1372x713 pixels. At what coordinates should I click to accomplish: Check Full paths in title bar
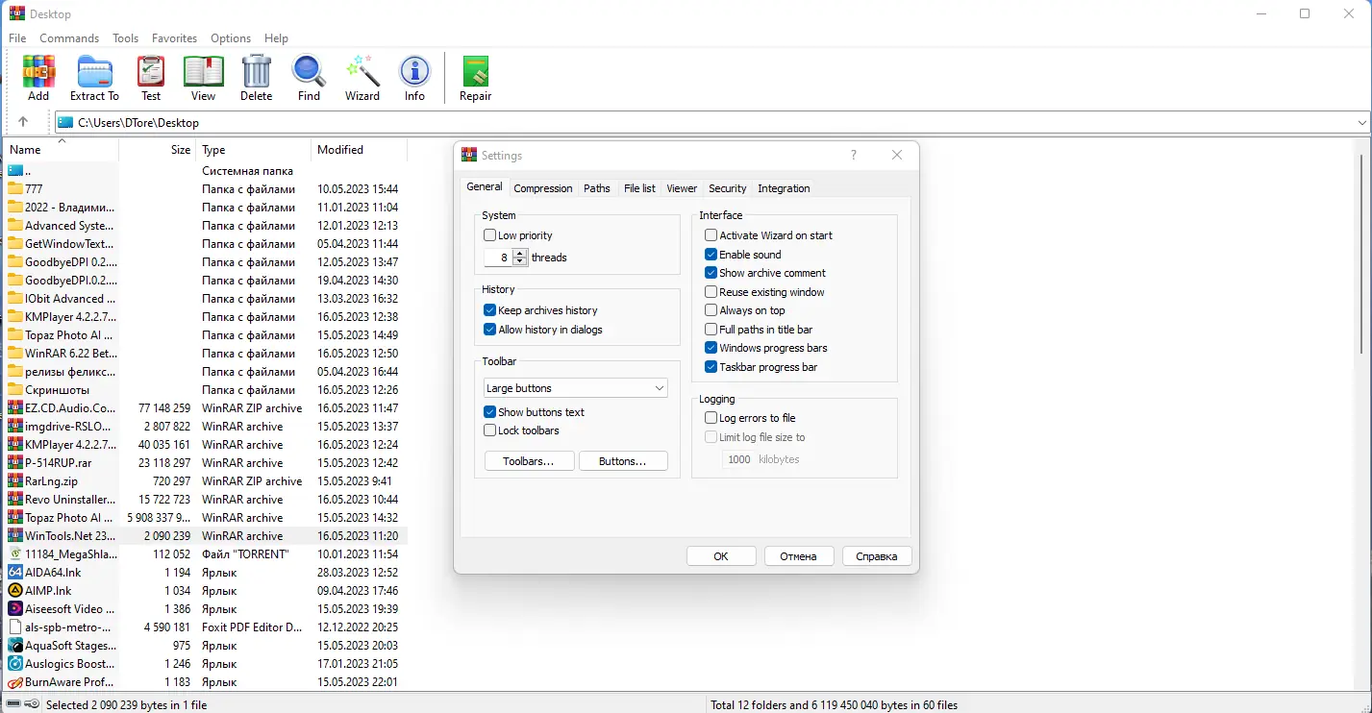pos(711,330)
